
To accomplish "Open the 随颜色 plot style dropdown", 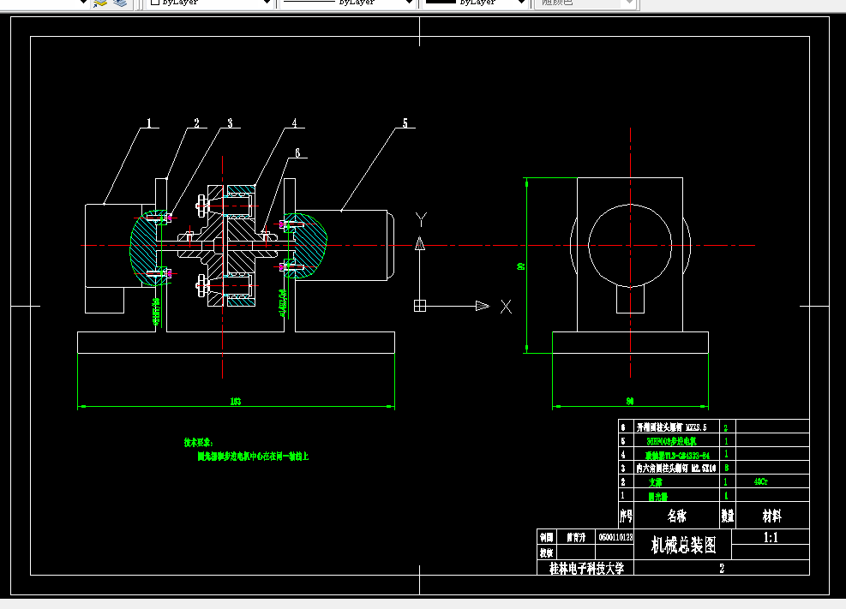I will tap(585, 3).
